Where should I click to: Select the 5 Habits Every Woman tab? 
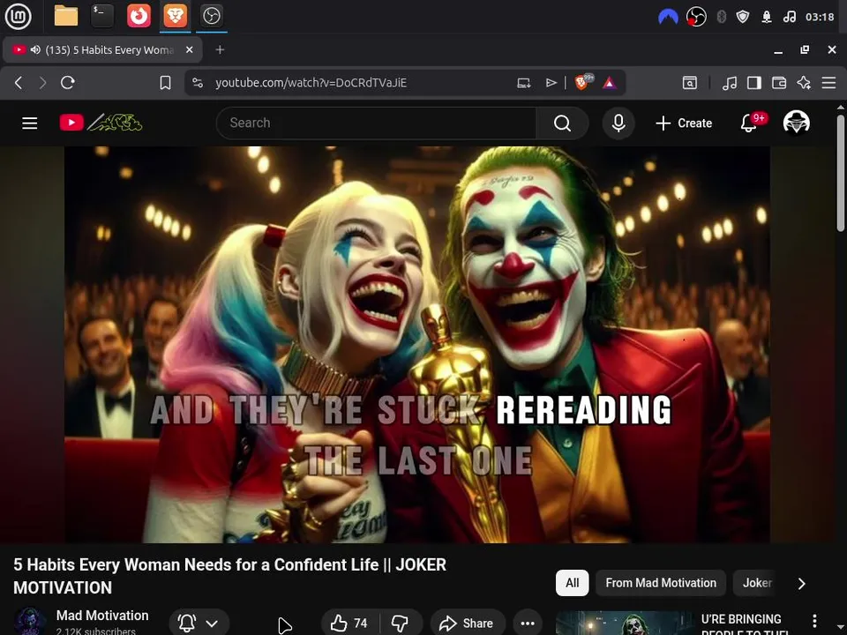pyautogui.click(x=102, y=49)
